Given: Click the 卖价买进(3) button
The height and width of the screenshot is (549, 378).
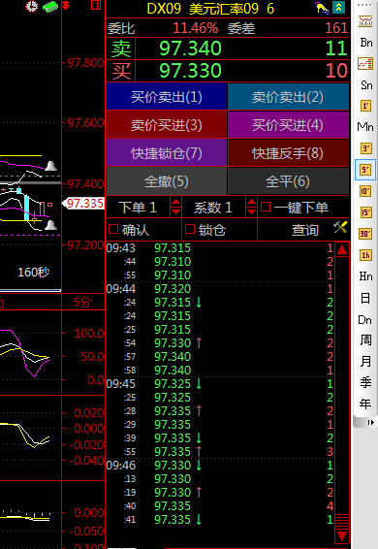Looking at the screenshot, I should pyautogui.click(x=167, y=125).
